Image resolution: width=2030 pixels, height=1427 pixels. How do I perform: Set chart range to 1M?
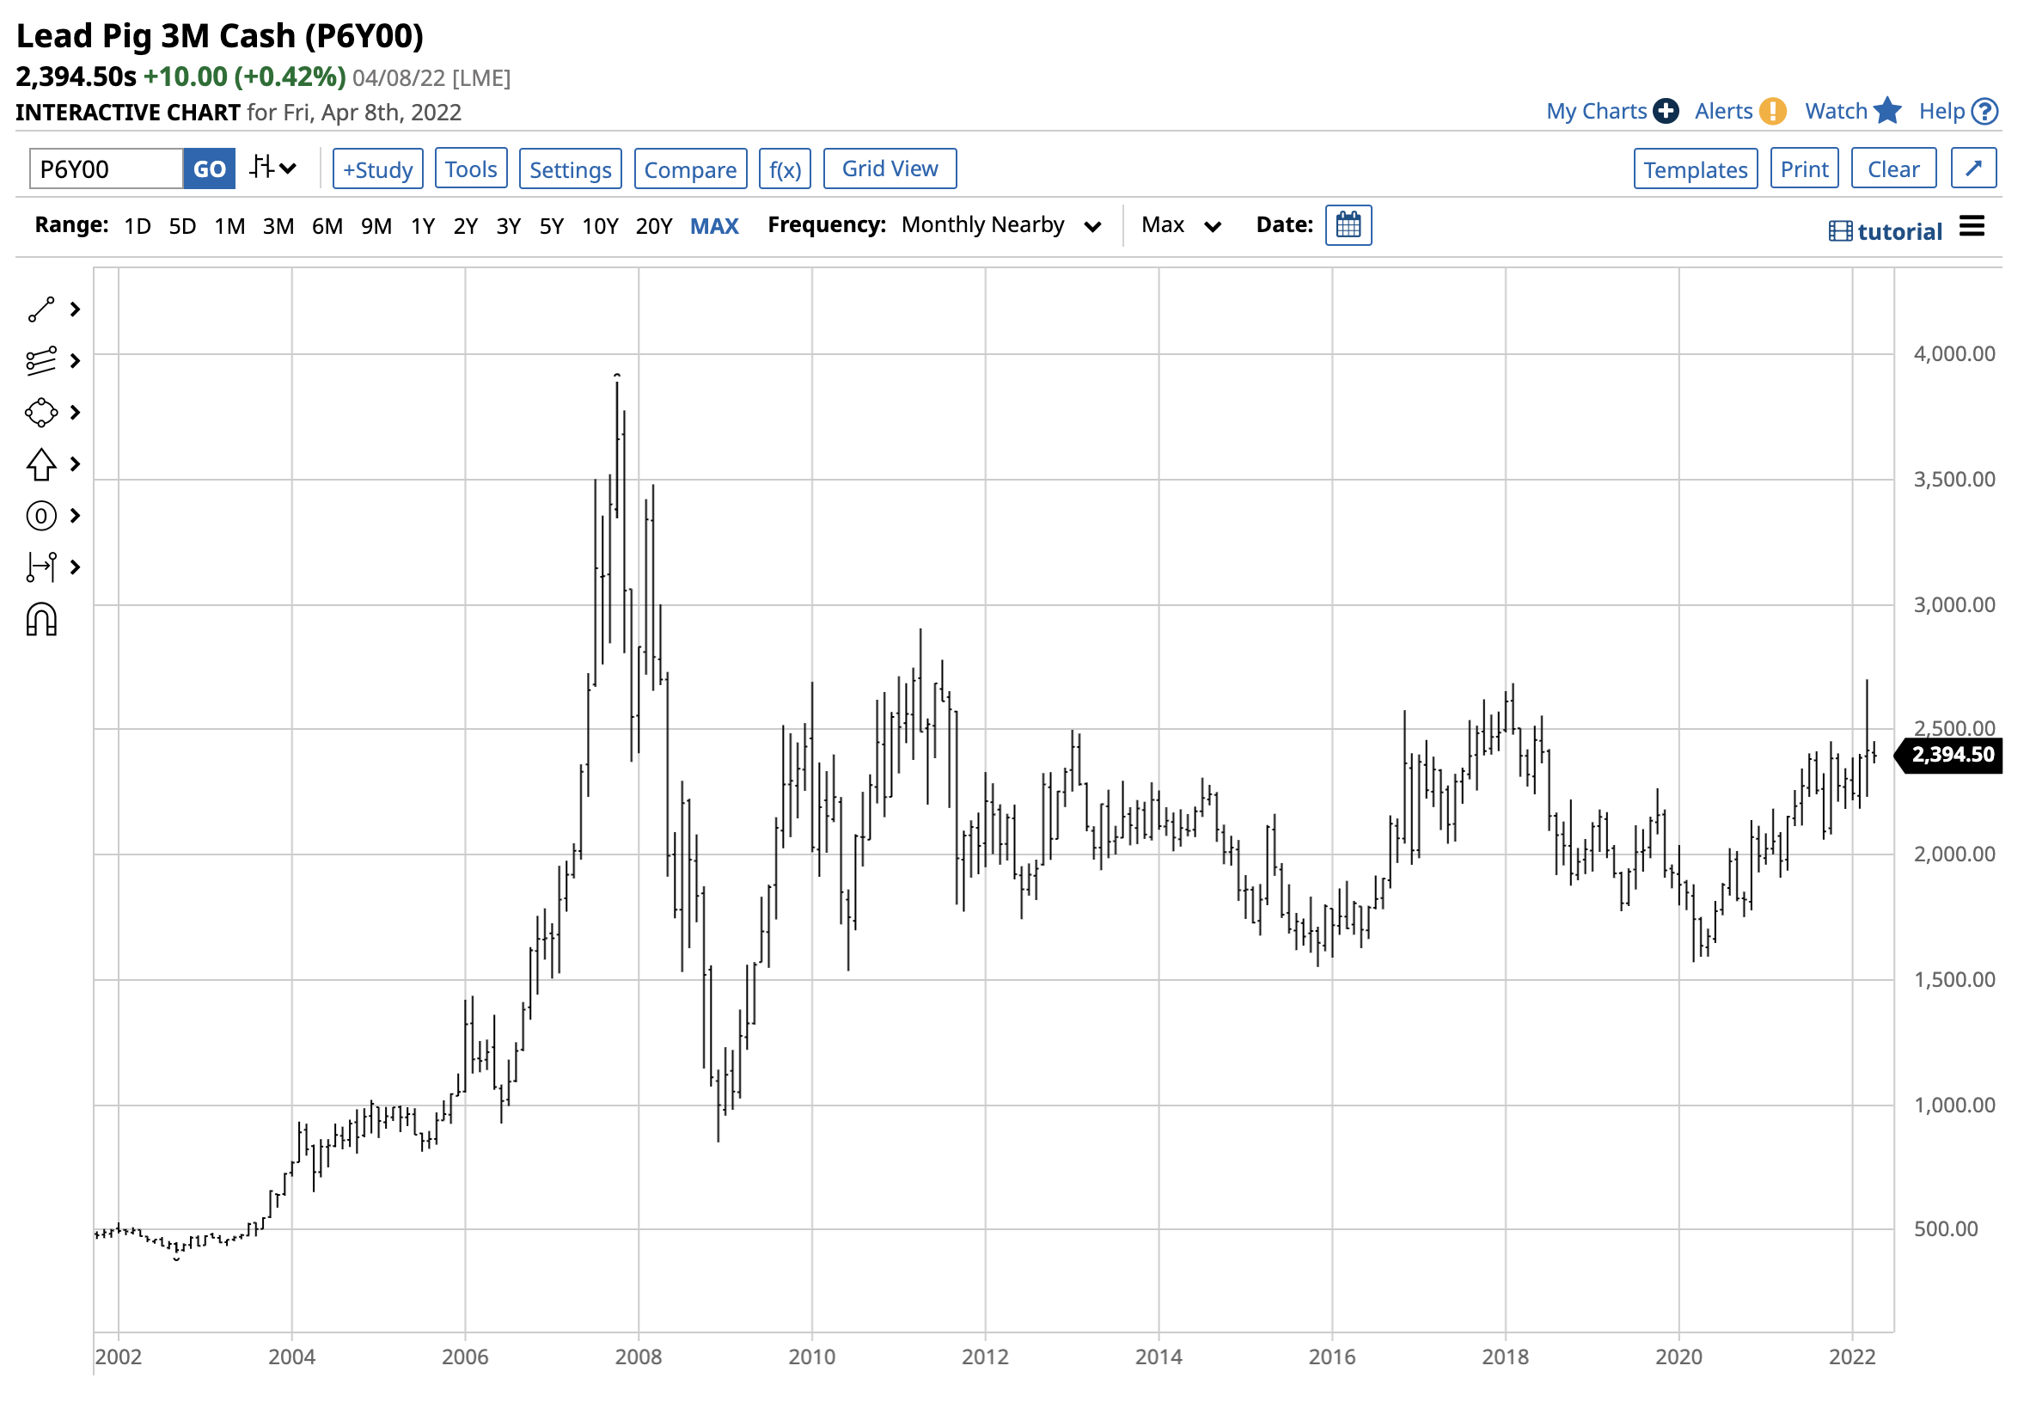[x=229, y=227]
